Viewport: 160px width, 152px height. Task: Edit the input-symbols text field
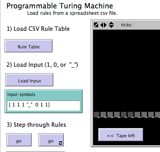tap(44, 106)
